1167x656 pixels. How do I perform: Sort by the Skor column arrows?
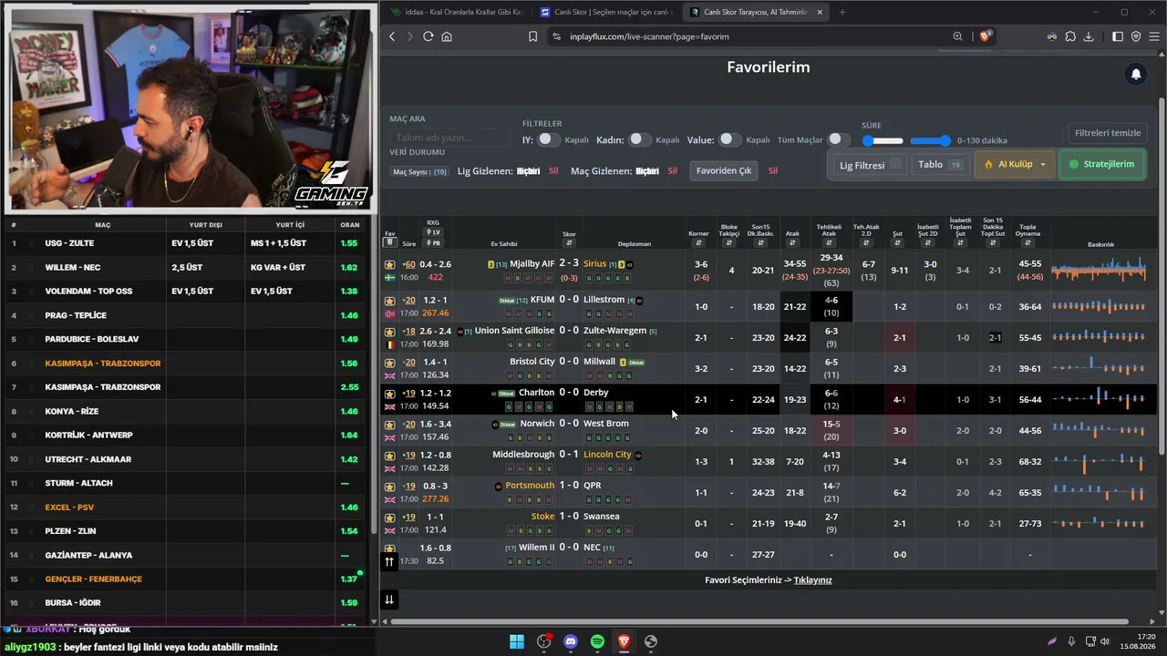click(x=569, y=243)
